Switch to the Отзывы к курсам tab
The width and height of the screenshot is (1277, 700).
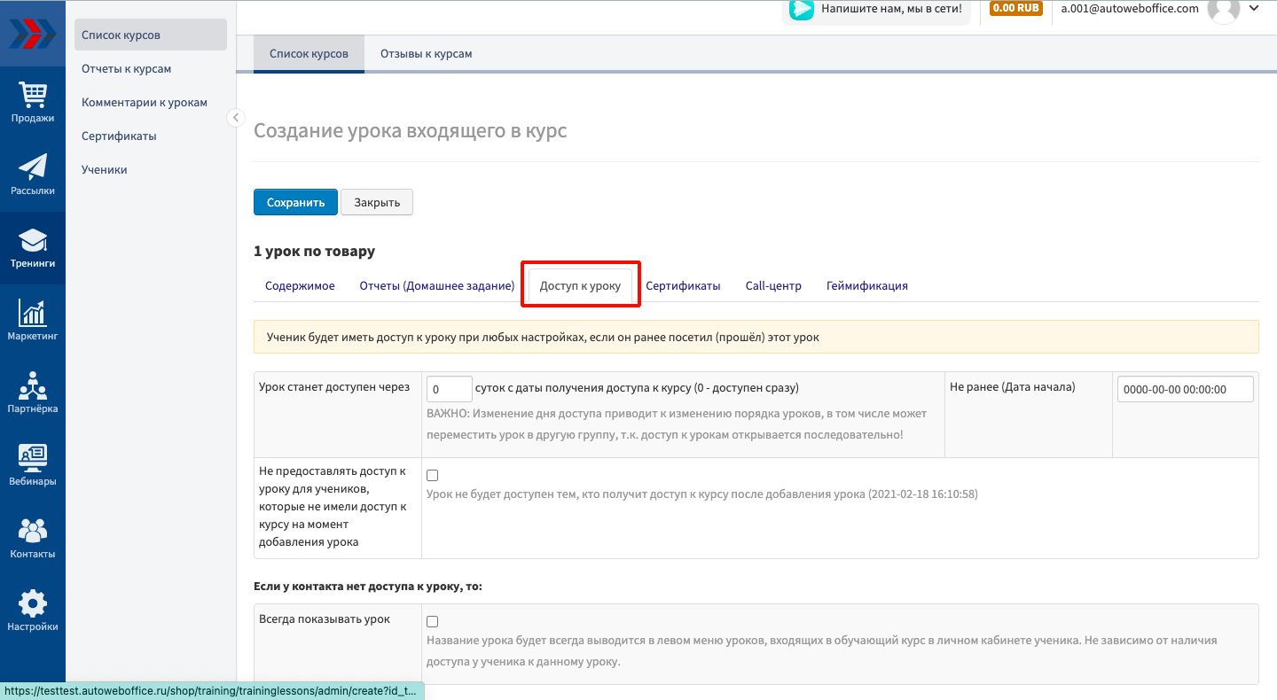pyautogui.click(x=426, y=54)
